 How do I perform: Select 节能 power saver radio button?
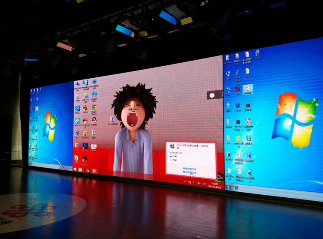coord(171,160)
